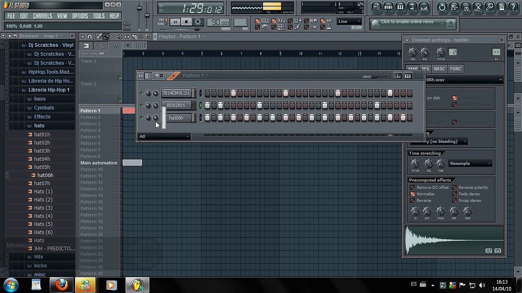Screen dimensions: 522x293
Task: Open the CHANNELS menu
Action: coord(42,16)
